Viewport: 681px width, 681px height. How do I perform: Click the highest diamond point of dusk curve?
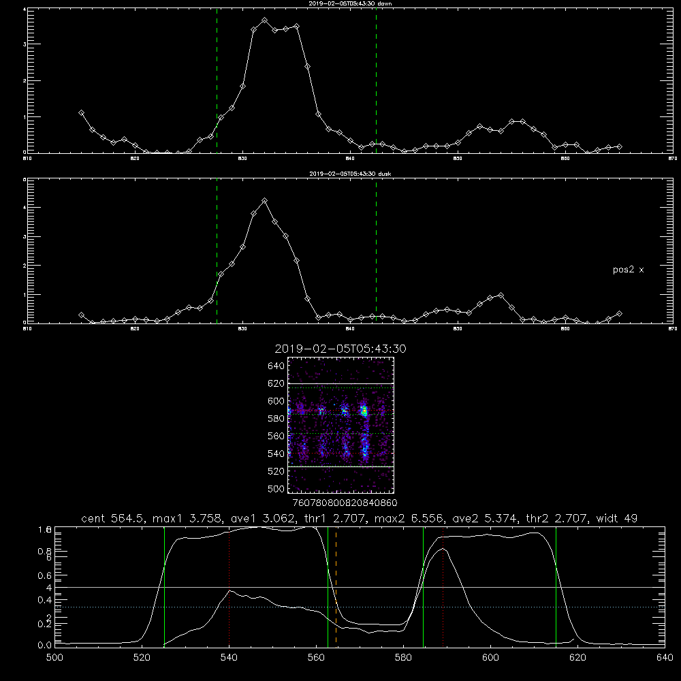264,201
